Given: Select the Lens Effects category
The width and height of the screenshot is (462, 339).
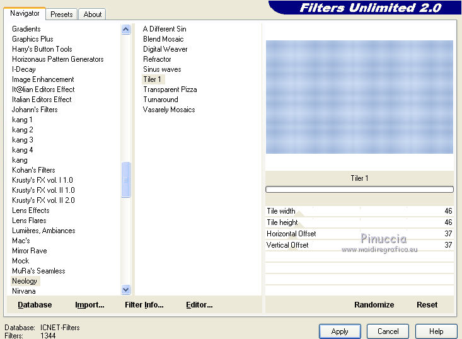Looking at the screenshot, I should click(x=31, y=210).
